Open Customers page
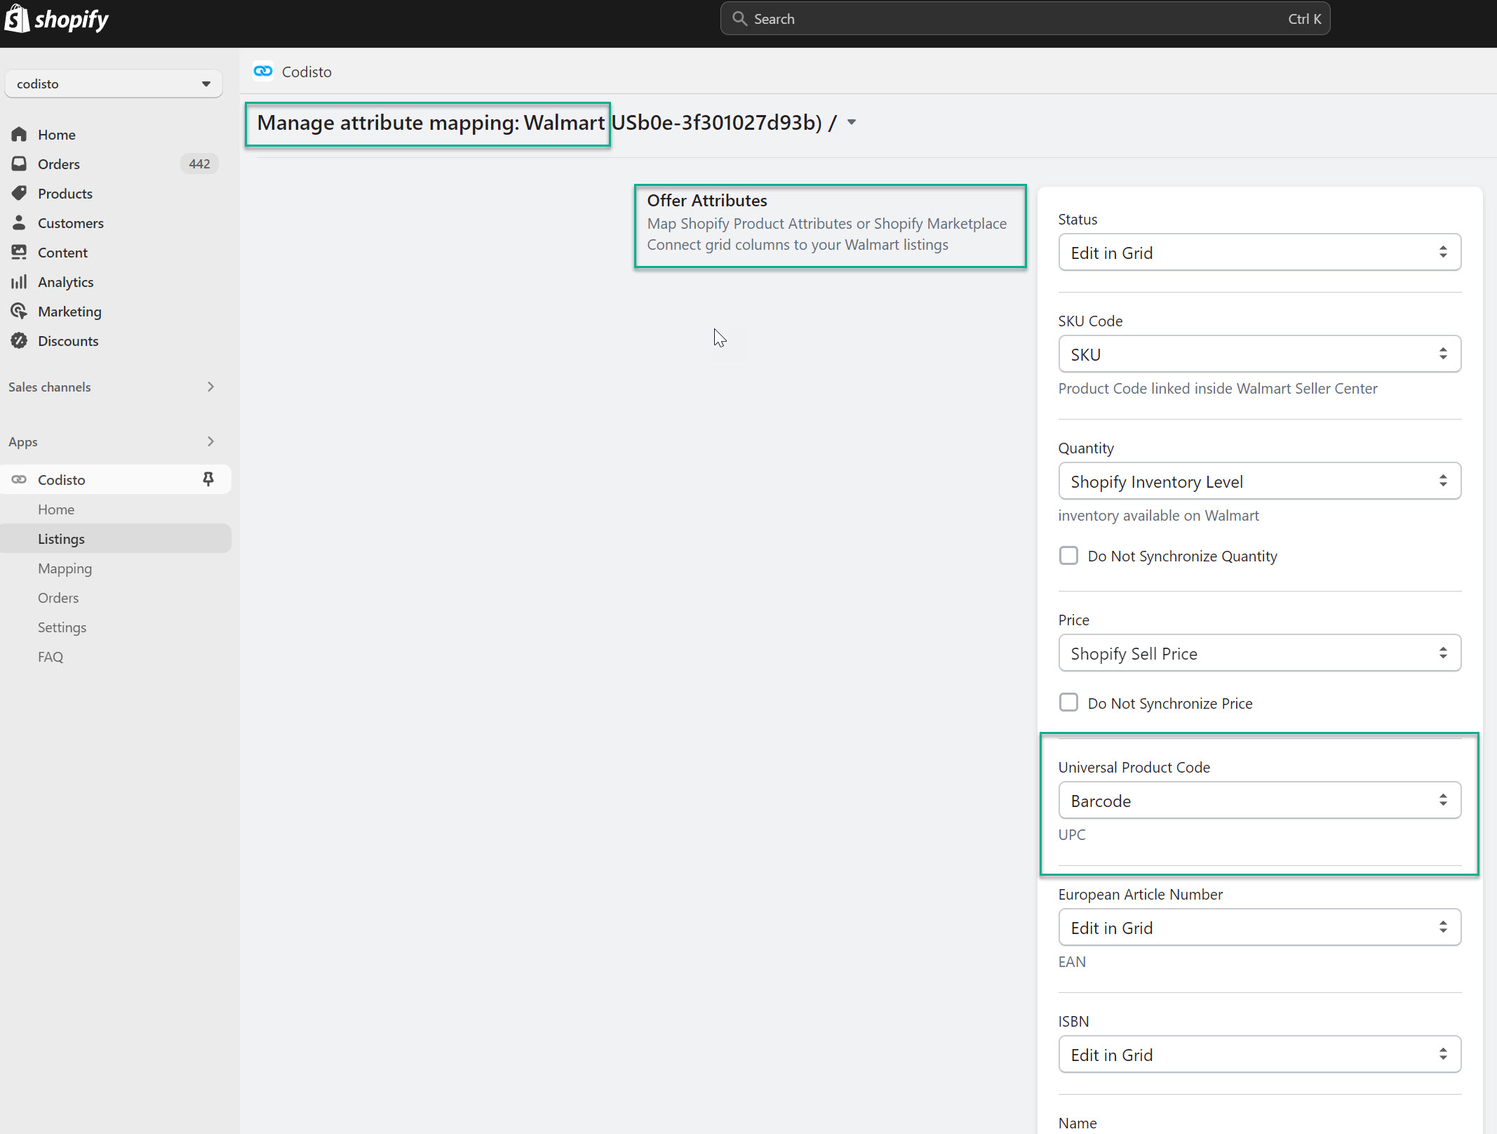 (x=71, y=222)
